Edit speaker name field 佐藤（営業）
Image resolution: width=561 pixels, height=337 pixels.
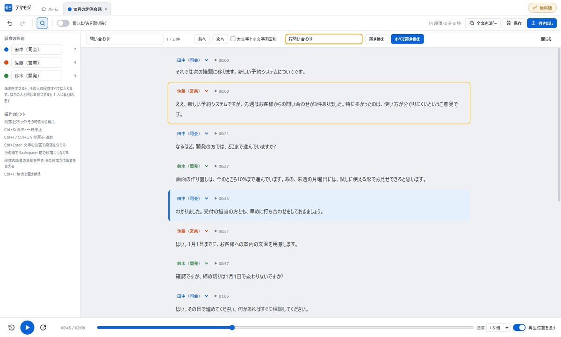click(36, 63)
